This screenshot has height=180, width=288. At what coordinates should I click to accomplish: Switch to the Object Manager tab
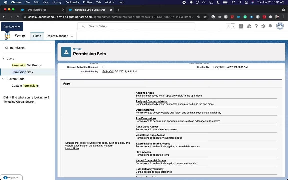(x=57, y=36)
